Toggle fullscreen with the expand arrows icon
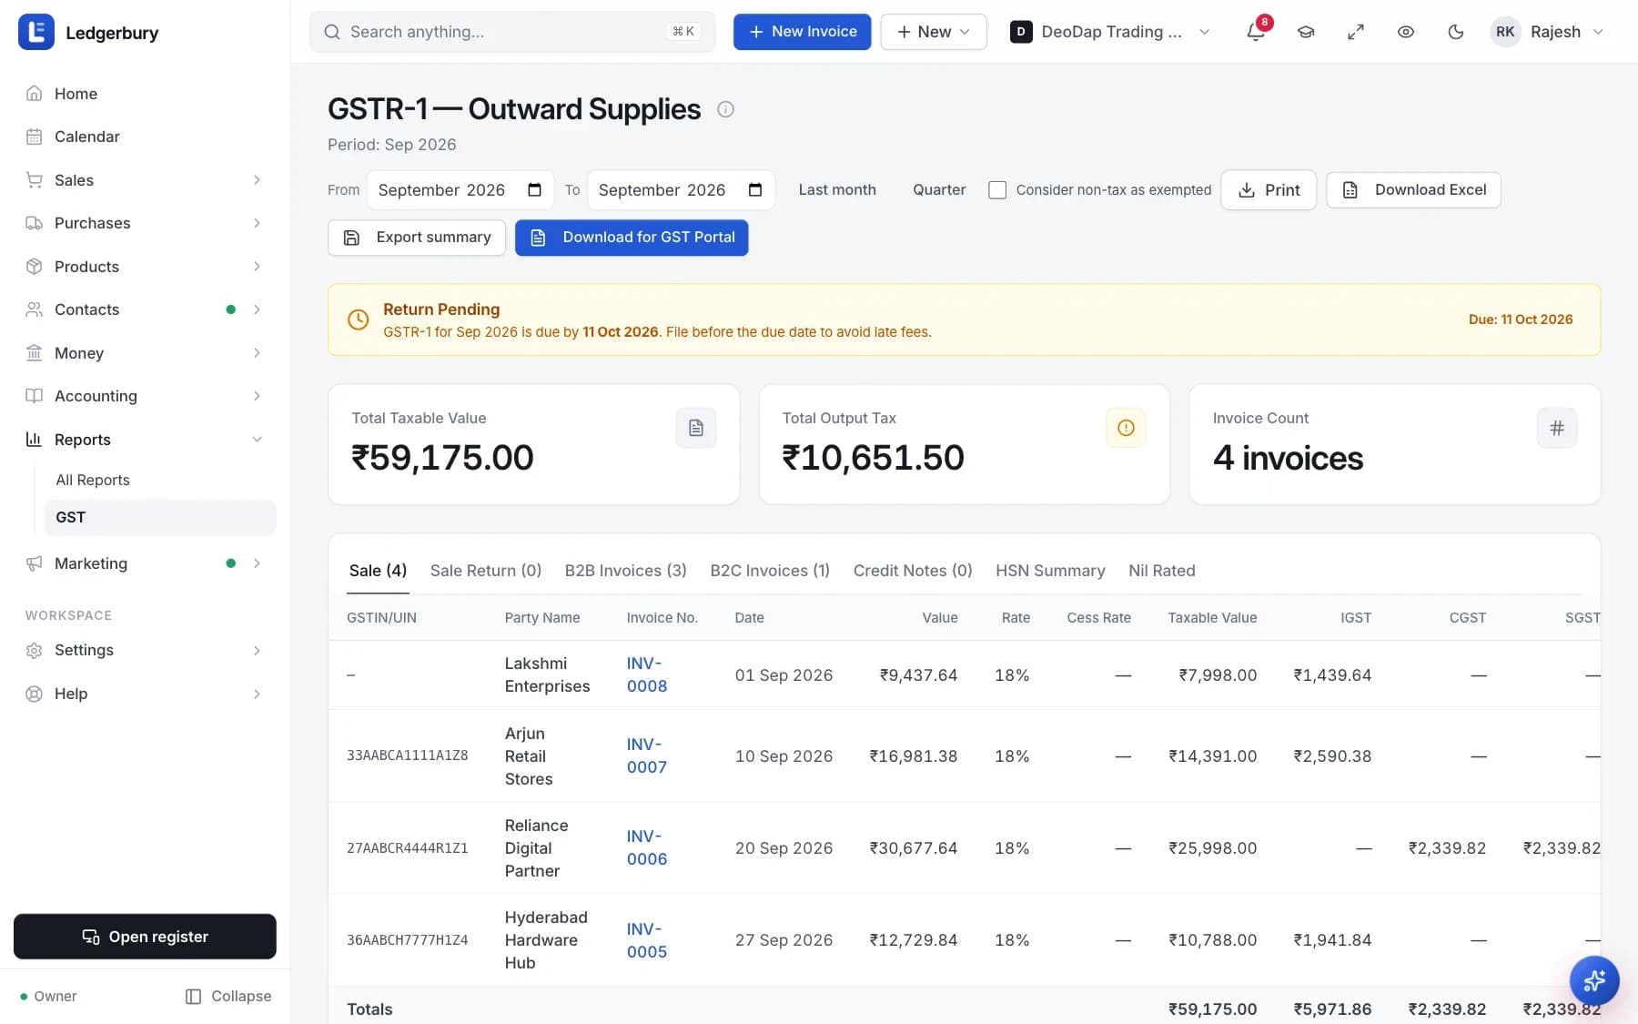1638x1024 pixels. tap(1356, 32)
